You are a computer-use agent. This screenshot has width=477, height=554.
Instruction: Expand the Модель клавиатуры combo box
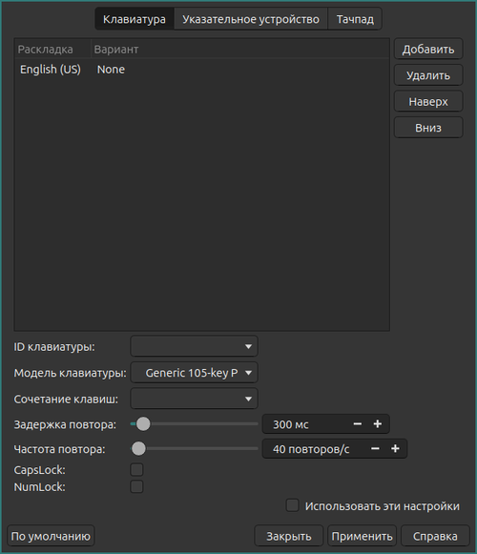(x=194, y=373)
